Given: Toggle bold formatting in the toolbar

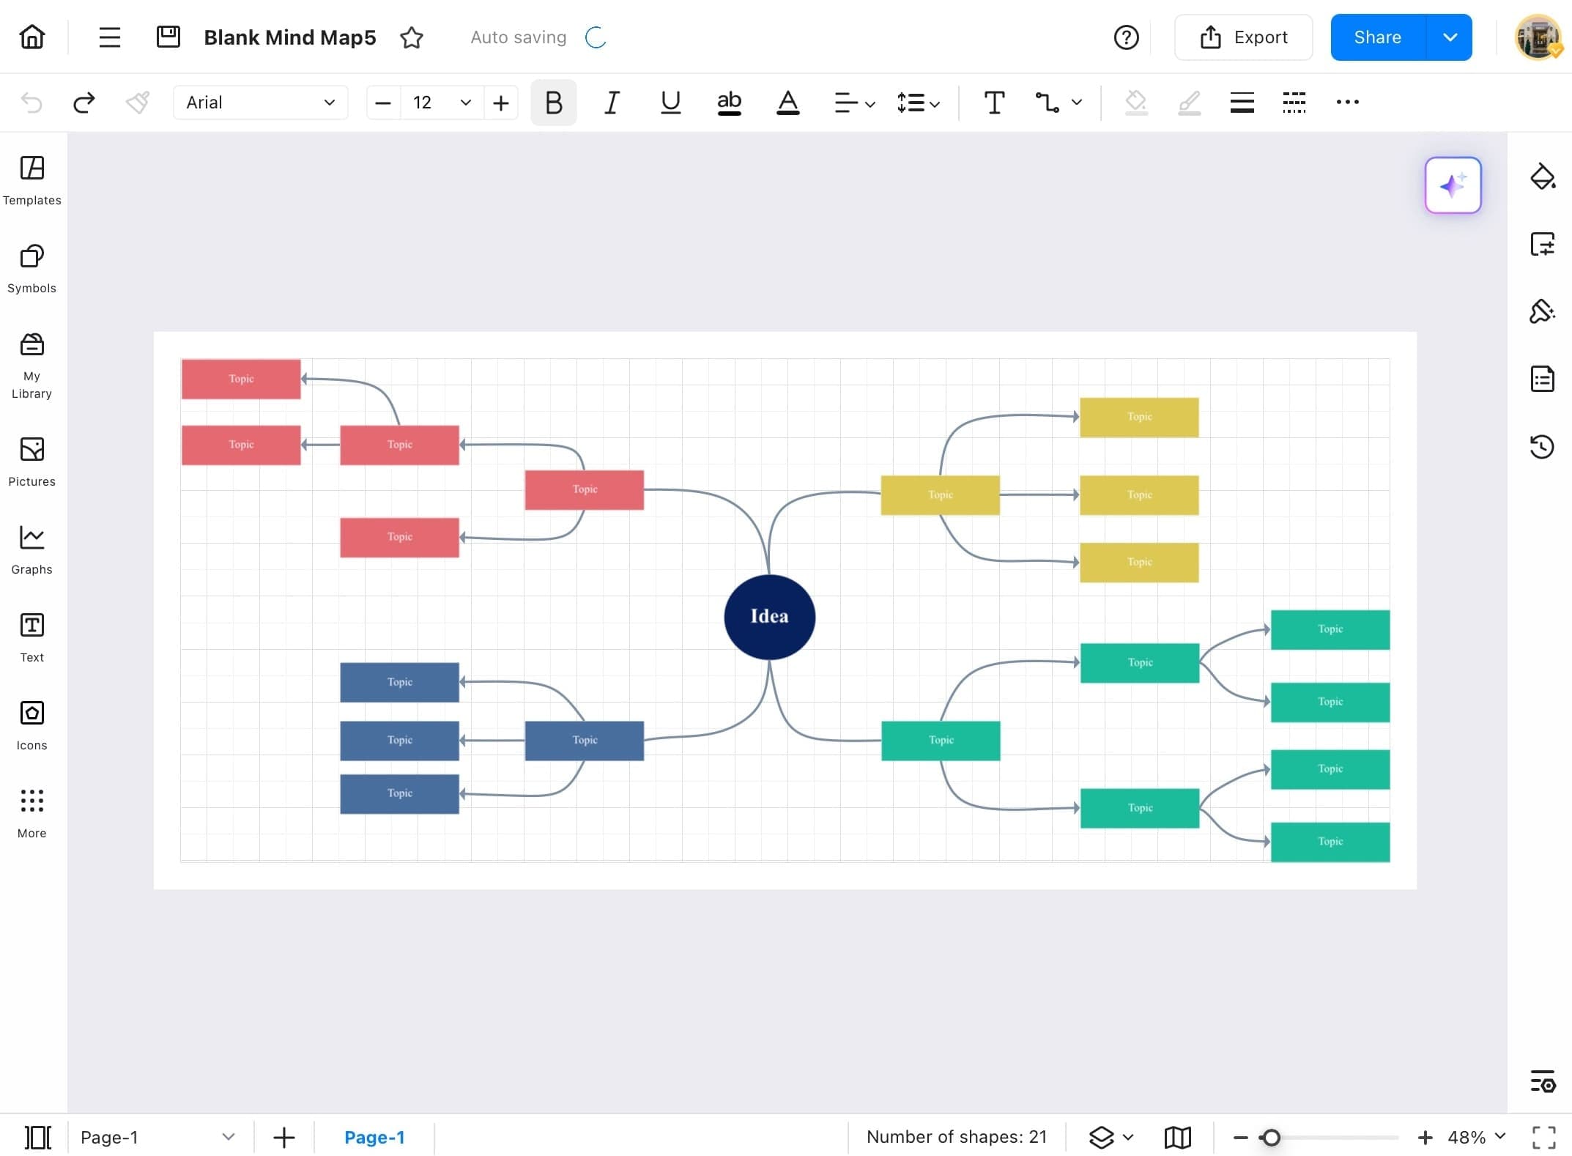Looking at the screenshot, I should coord(554,103).
